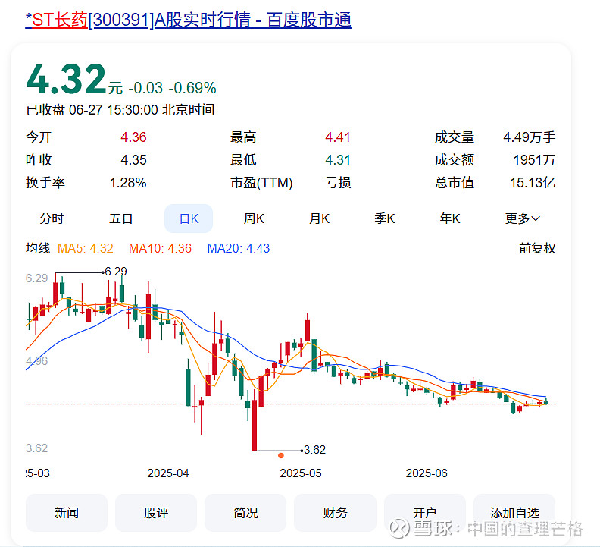600x547 pixels.
Task: Click the 2025-05 date axis label
Action: (301, 473)
